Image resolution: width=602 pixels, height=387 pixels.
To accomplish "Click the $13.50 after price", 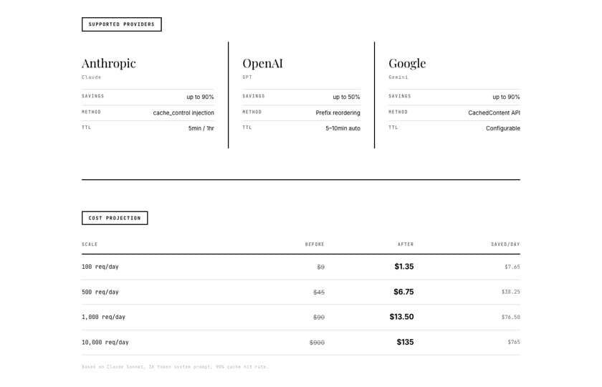I will (x=401, y=317).
